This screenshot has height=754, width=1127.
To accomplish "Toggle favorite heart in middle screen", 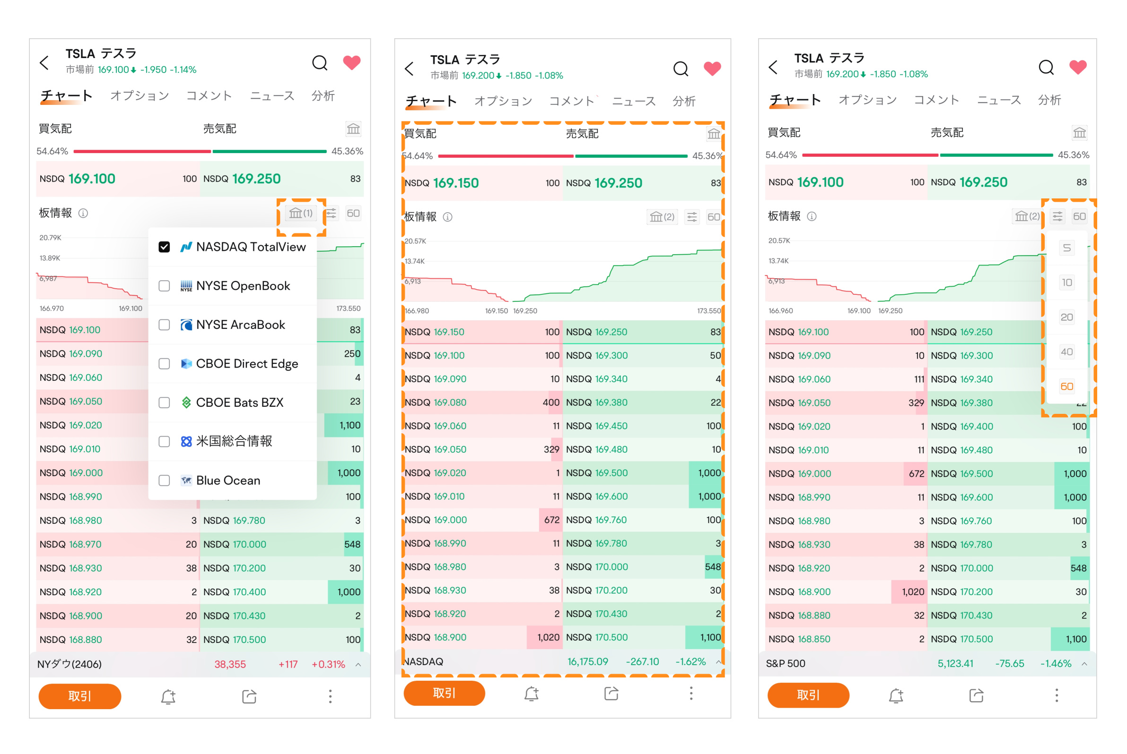I will [713, 69].
